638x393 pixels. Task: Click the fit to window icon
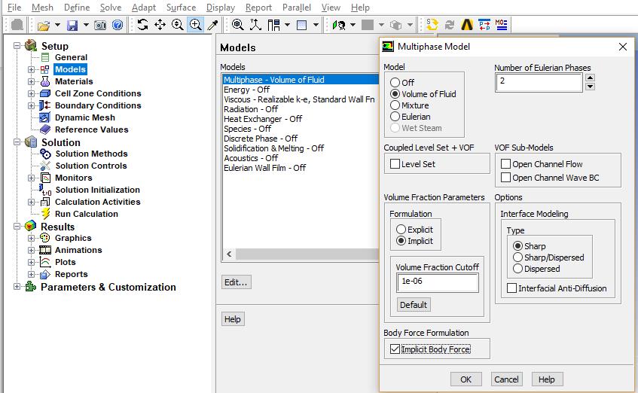(237, 26)
